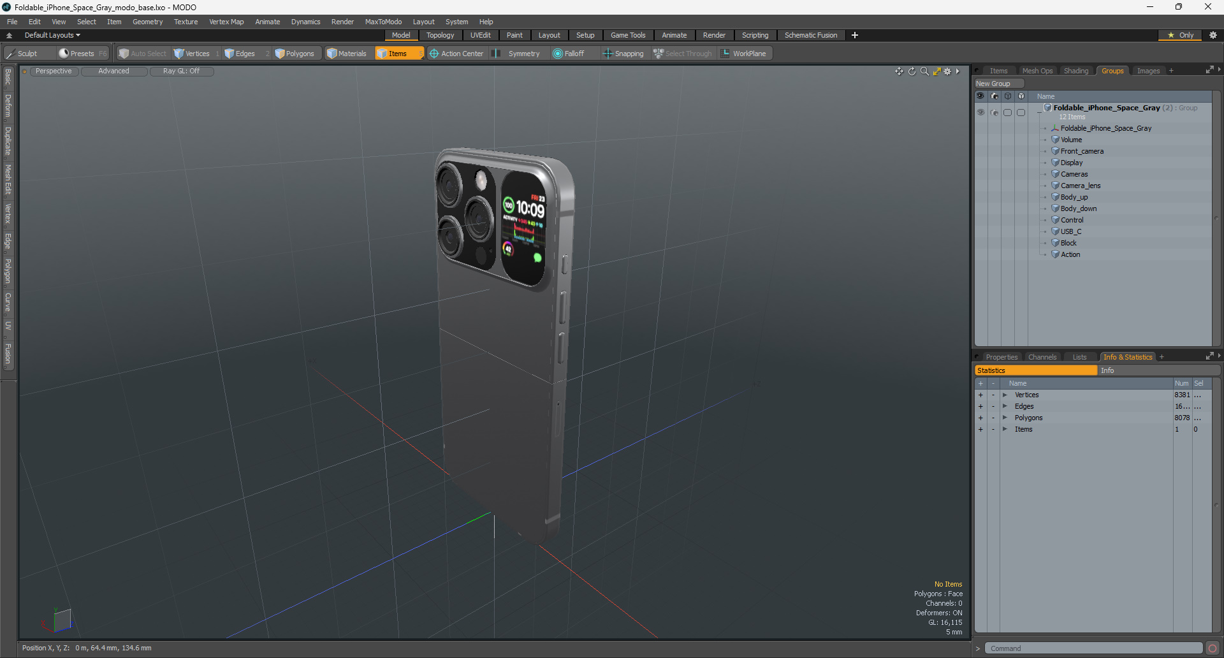The width and height of the screenshot is (1224, 658).
Task: Select the Camera_lens item in the group
Action: click(1080, 186)
